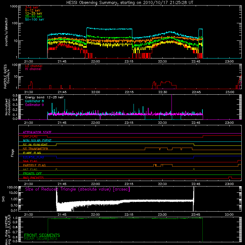Click the 100.00 value on the SAS axis
Screen dimensions: 245x245
click(x=12, y=187)
